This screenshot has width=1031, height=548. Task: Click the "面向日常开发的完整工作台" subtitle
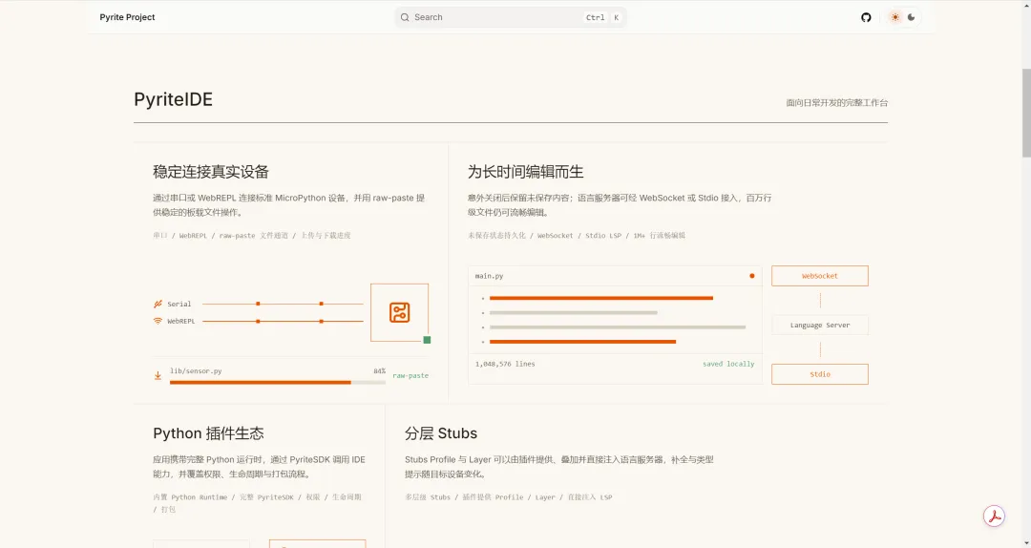[837, 102]
